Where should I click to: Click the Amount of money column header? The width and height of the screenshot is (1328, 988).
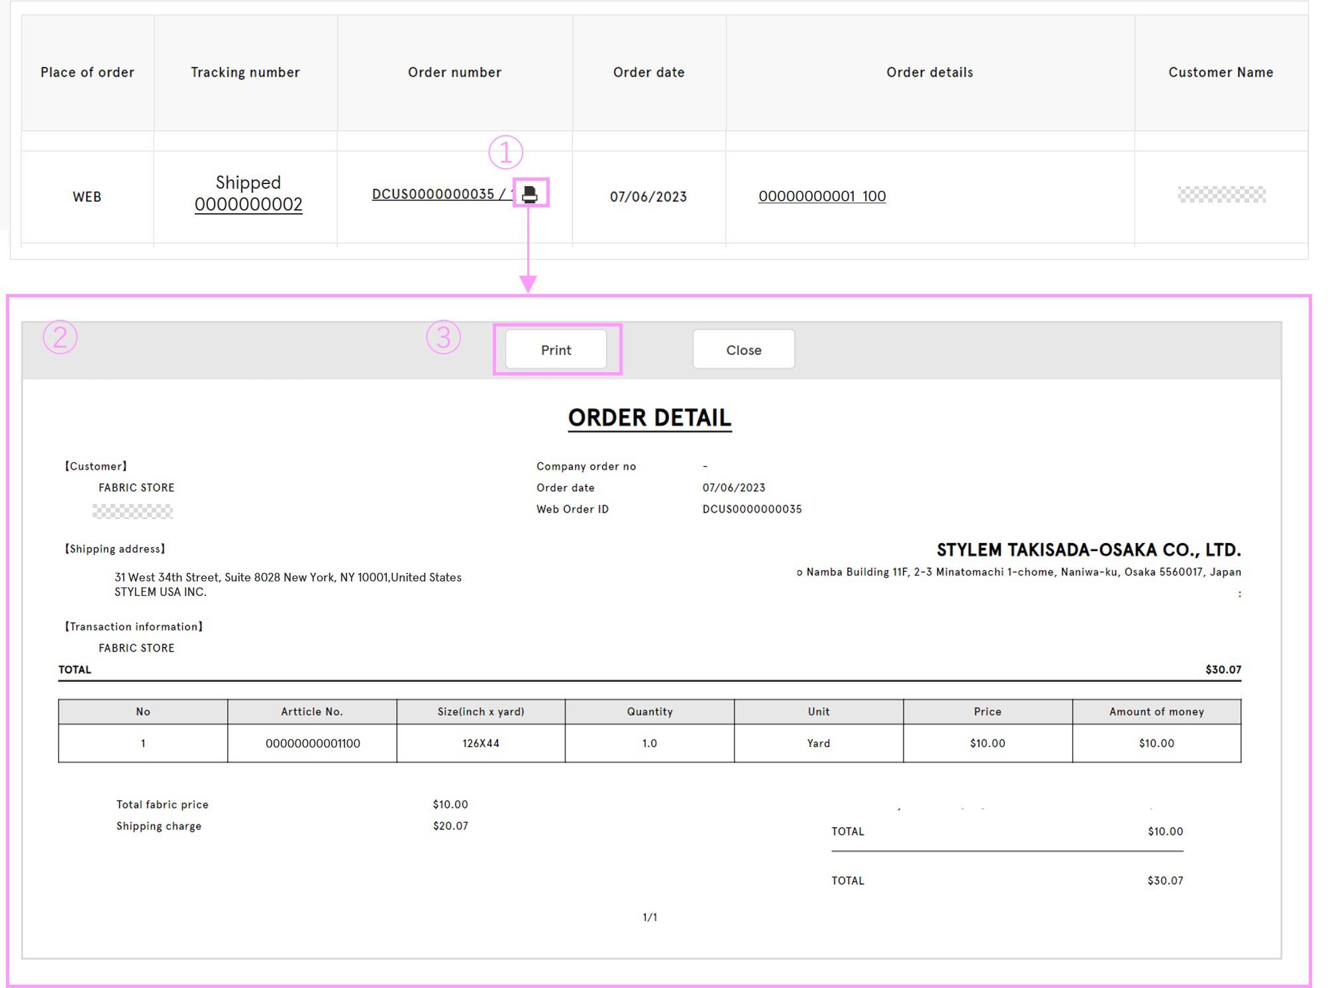tap(1156, 711)
